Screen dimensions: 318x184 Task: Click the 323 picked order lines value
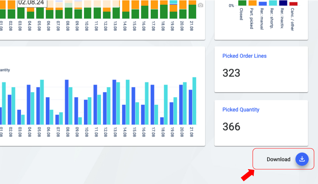tap(231, 73)
